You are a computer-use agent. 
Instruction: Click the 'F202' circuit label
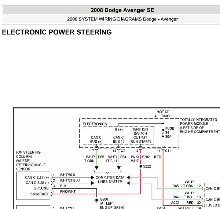pos(146,157)
